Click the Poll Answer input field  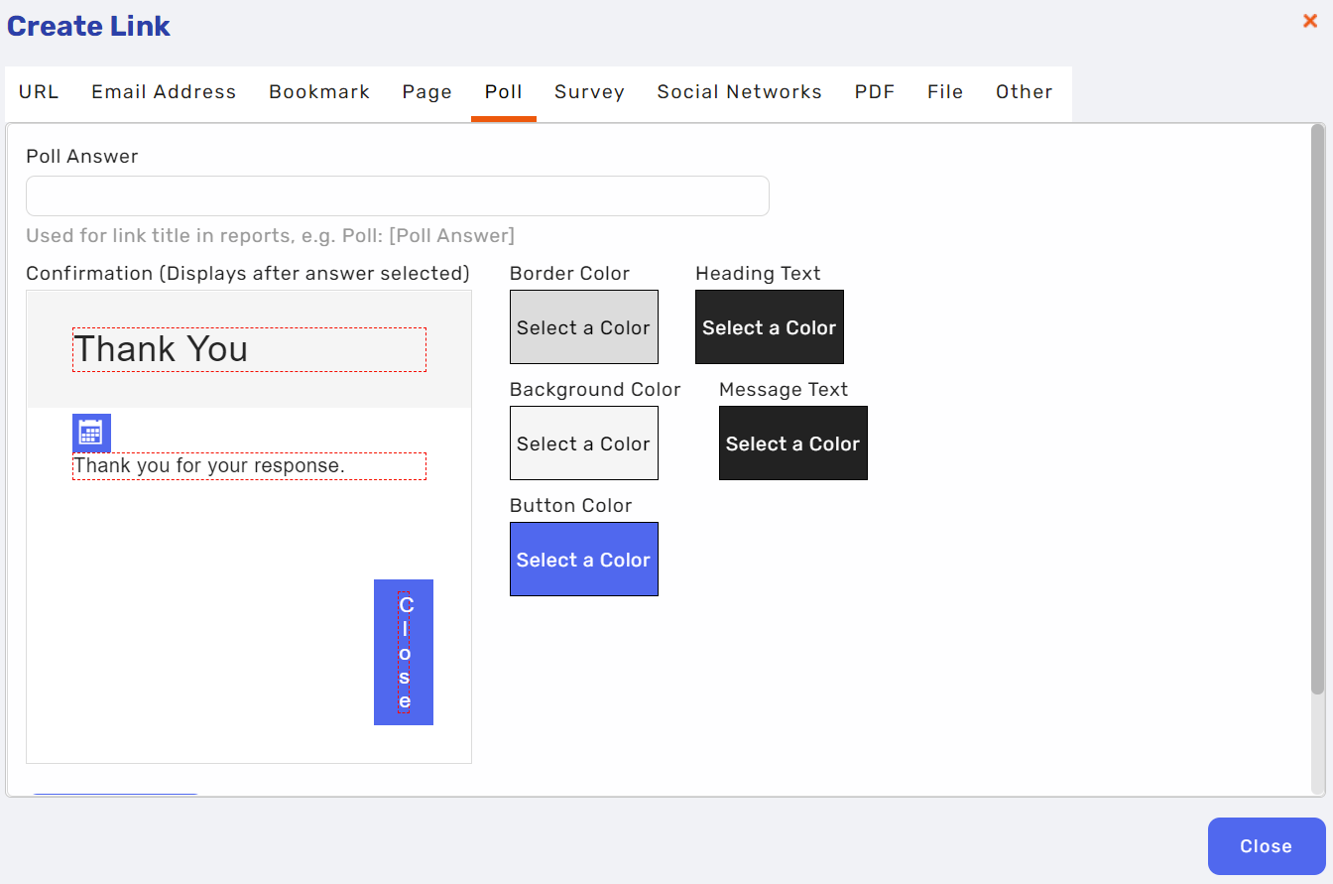point(398,196)
